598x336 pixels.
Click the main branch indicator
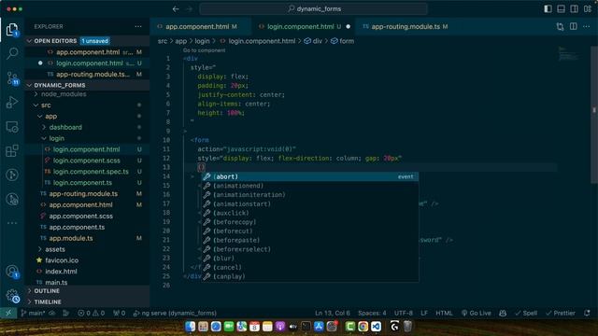(x=33, y=314)
